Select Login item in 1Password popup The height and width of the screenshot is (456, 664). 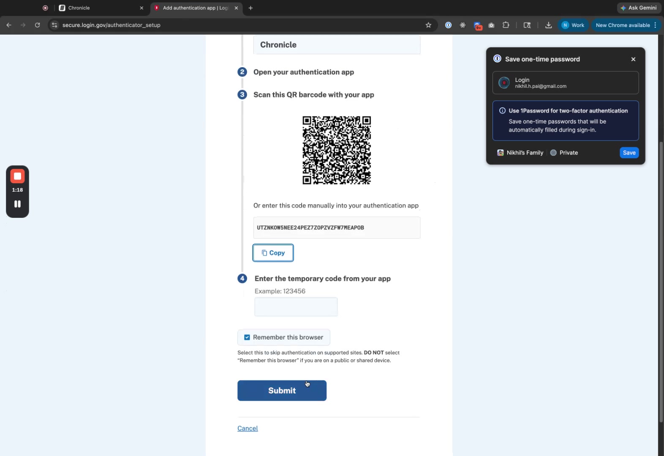click(x=565, y=83)
